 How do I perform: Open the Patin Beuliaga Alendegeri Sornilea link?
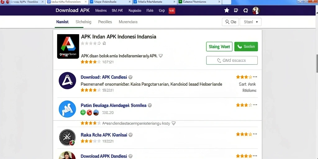pyautogui.click(x=114, y=105)
